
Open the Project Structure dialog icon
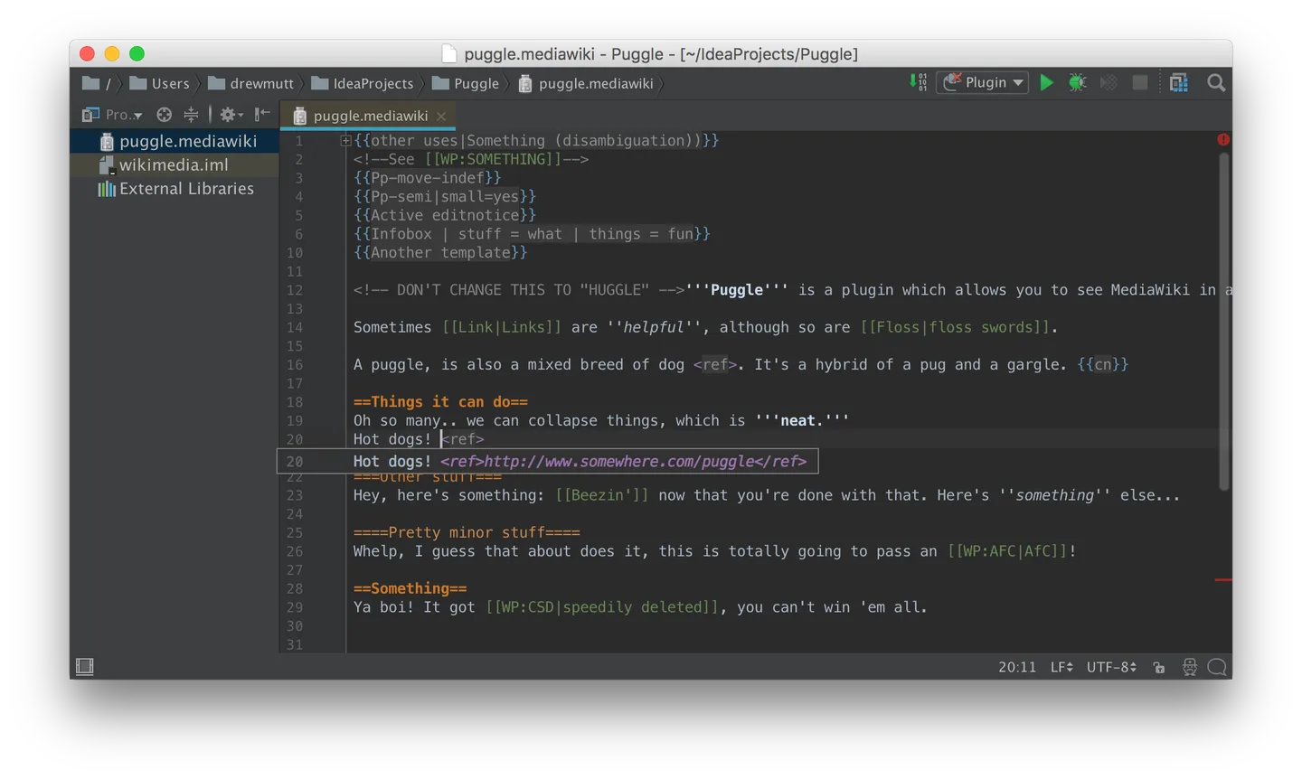pyautogui.click(x=1178, y=83)
